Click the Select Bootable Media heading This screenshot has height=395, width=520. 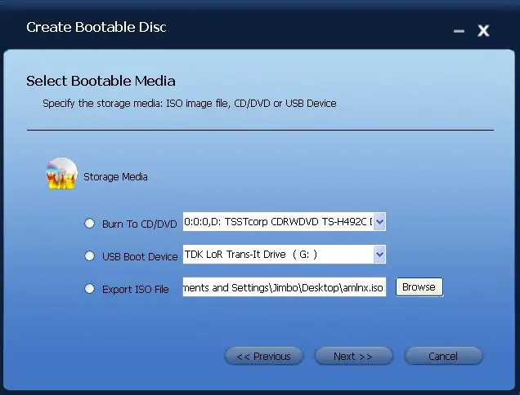coord(101,81)
